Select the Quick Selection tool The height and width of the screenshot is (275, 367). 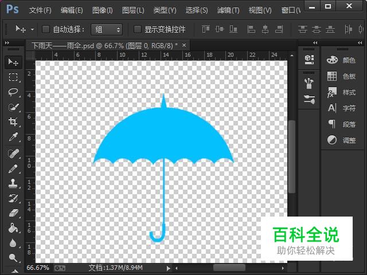(x=13, y=107)
